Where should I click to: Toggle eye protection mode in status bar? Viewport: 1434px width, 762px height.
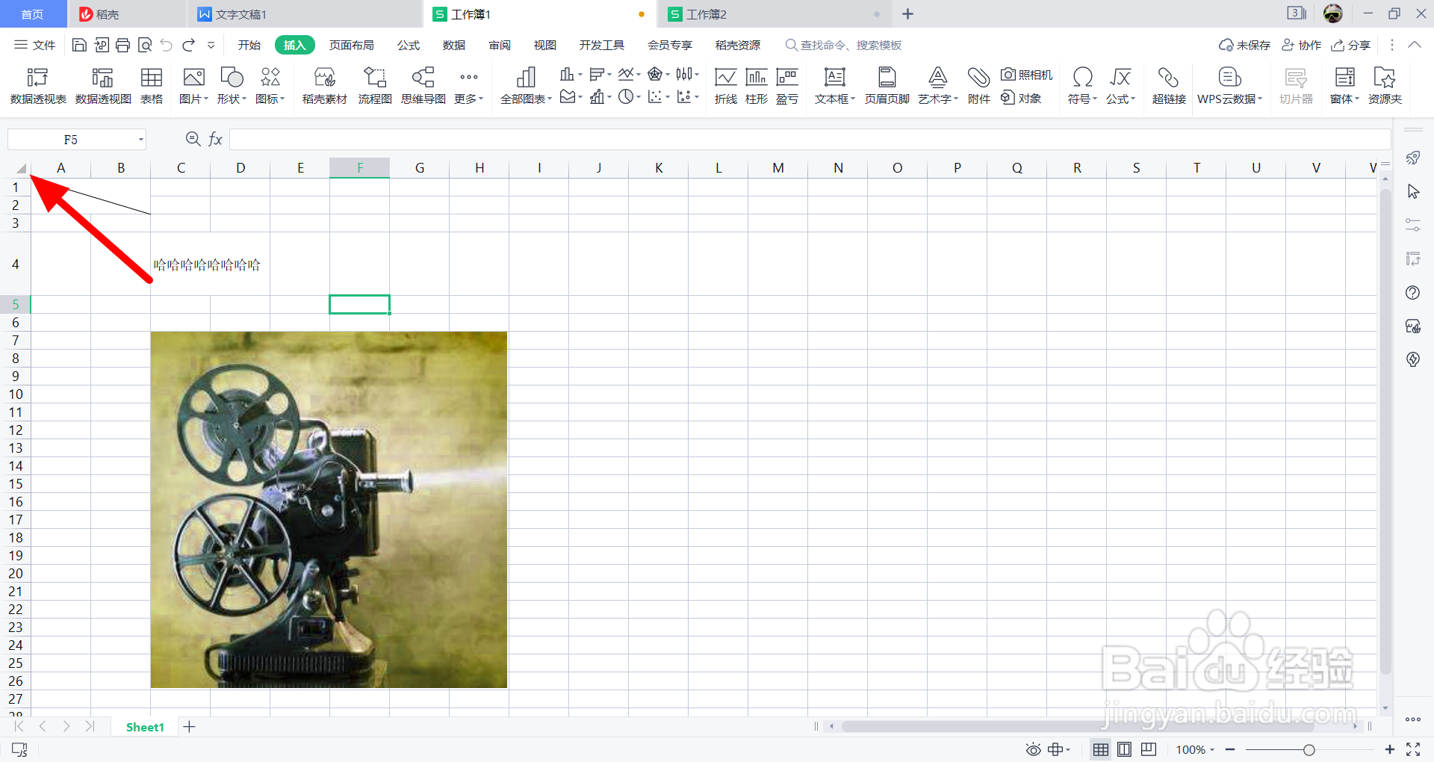(1033, 749)
